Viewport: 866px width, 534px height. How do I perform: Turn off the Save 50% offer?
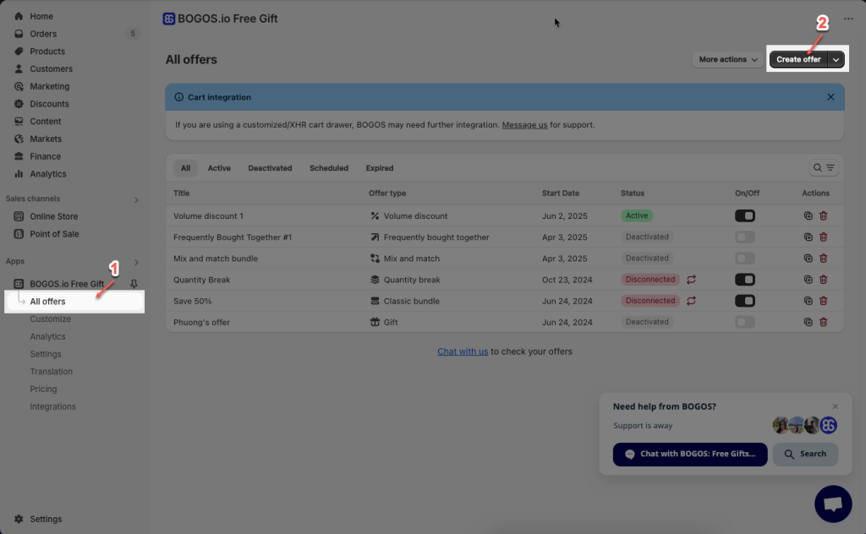point(744,301)
